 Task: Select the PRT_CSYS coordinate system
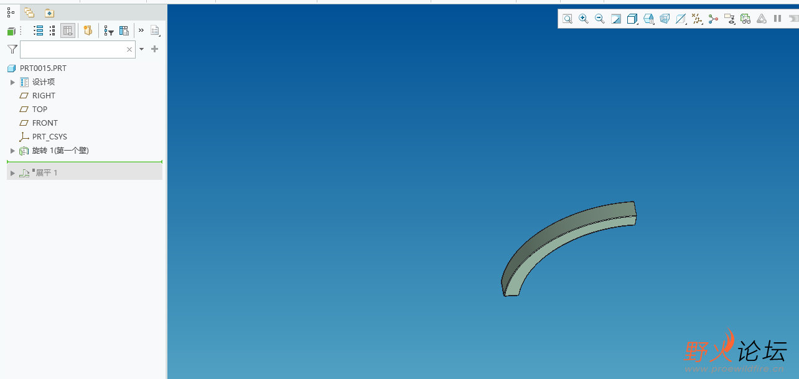pos(50,137)
